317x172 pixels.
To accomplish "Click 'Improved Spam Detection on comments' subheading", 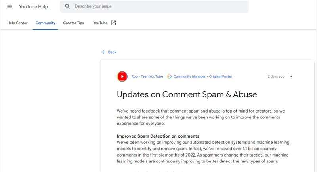I will [158, 136].
